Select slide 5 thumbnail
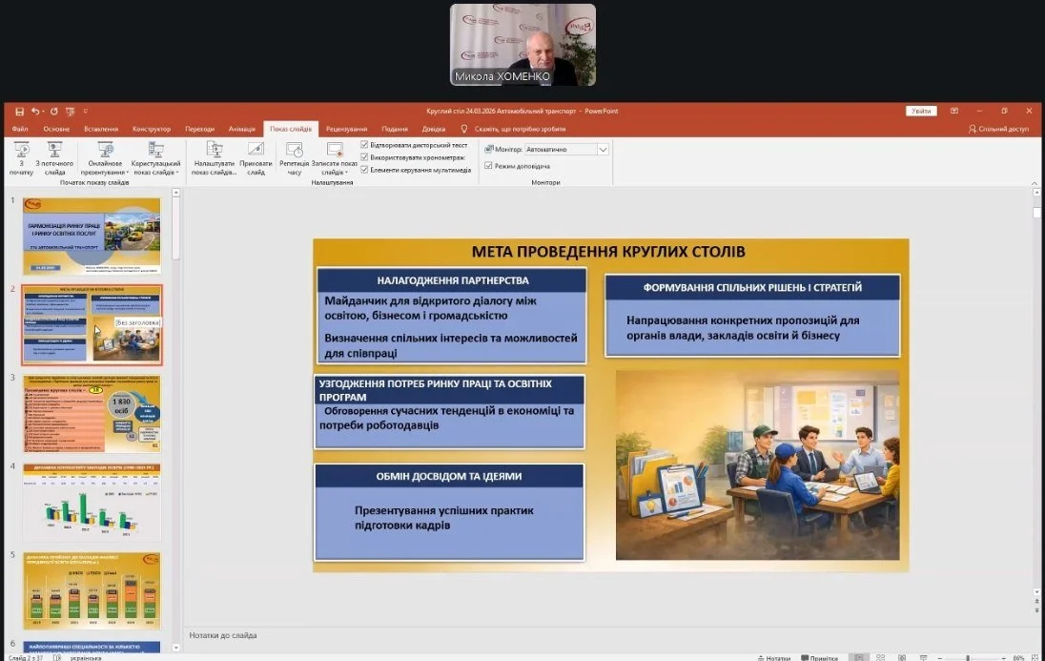Image resolution: width=1045 pixels, height=661 pixels. pos(92,591)
